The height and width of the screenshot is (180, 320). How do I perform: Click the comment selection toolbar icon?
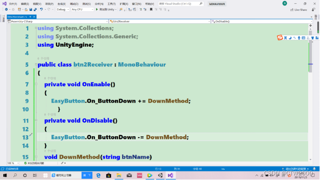point(141,9)
